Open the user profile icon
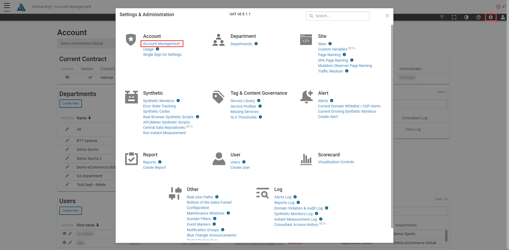The height and width of the screenshot is (250, 509). (503, 17)
